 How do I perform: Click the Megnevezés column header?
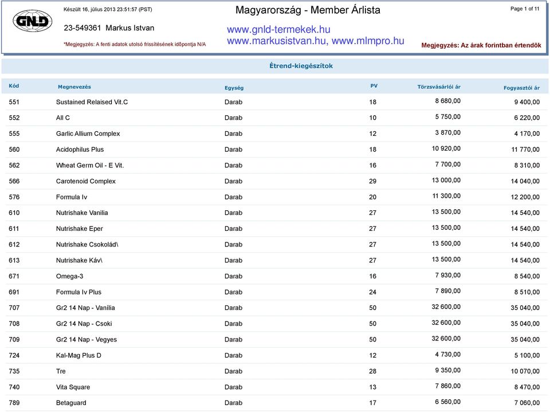pyautogui.click(x=74, y=87)
